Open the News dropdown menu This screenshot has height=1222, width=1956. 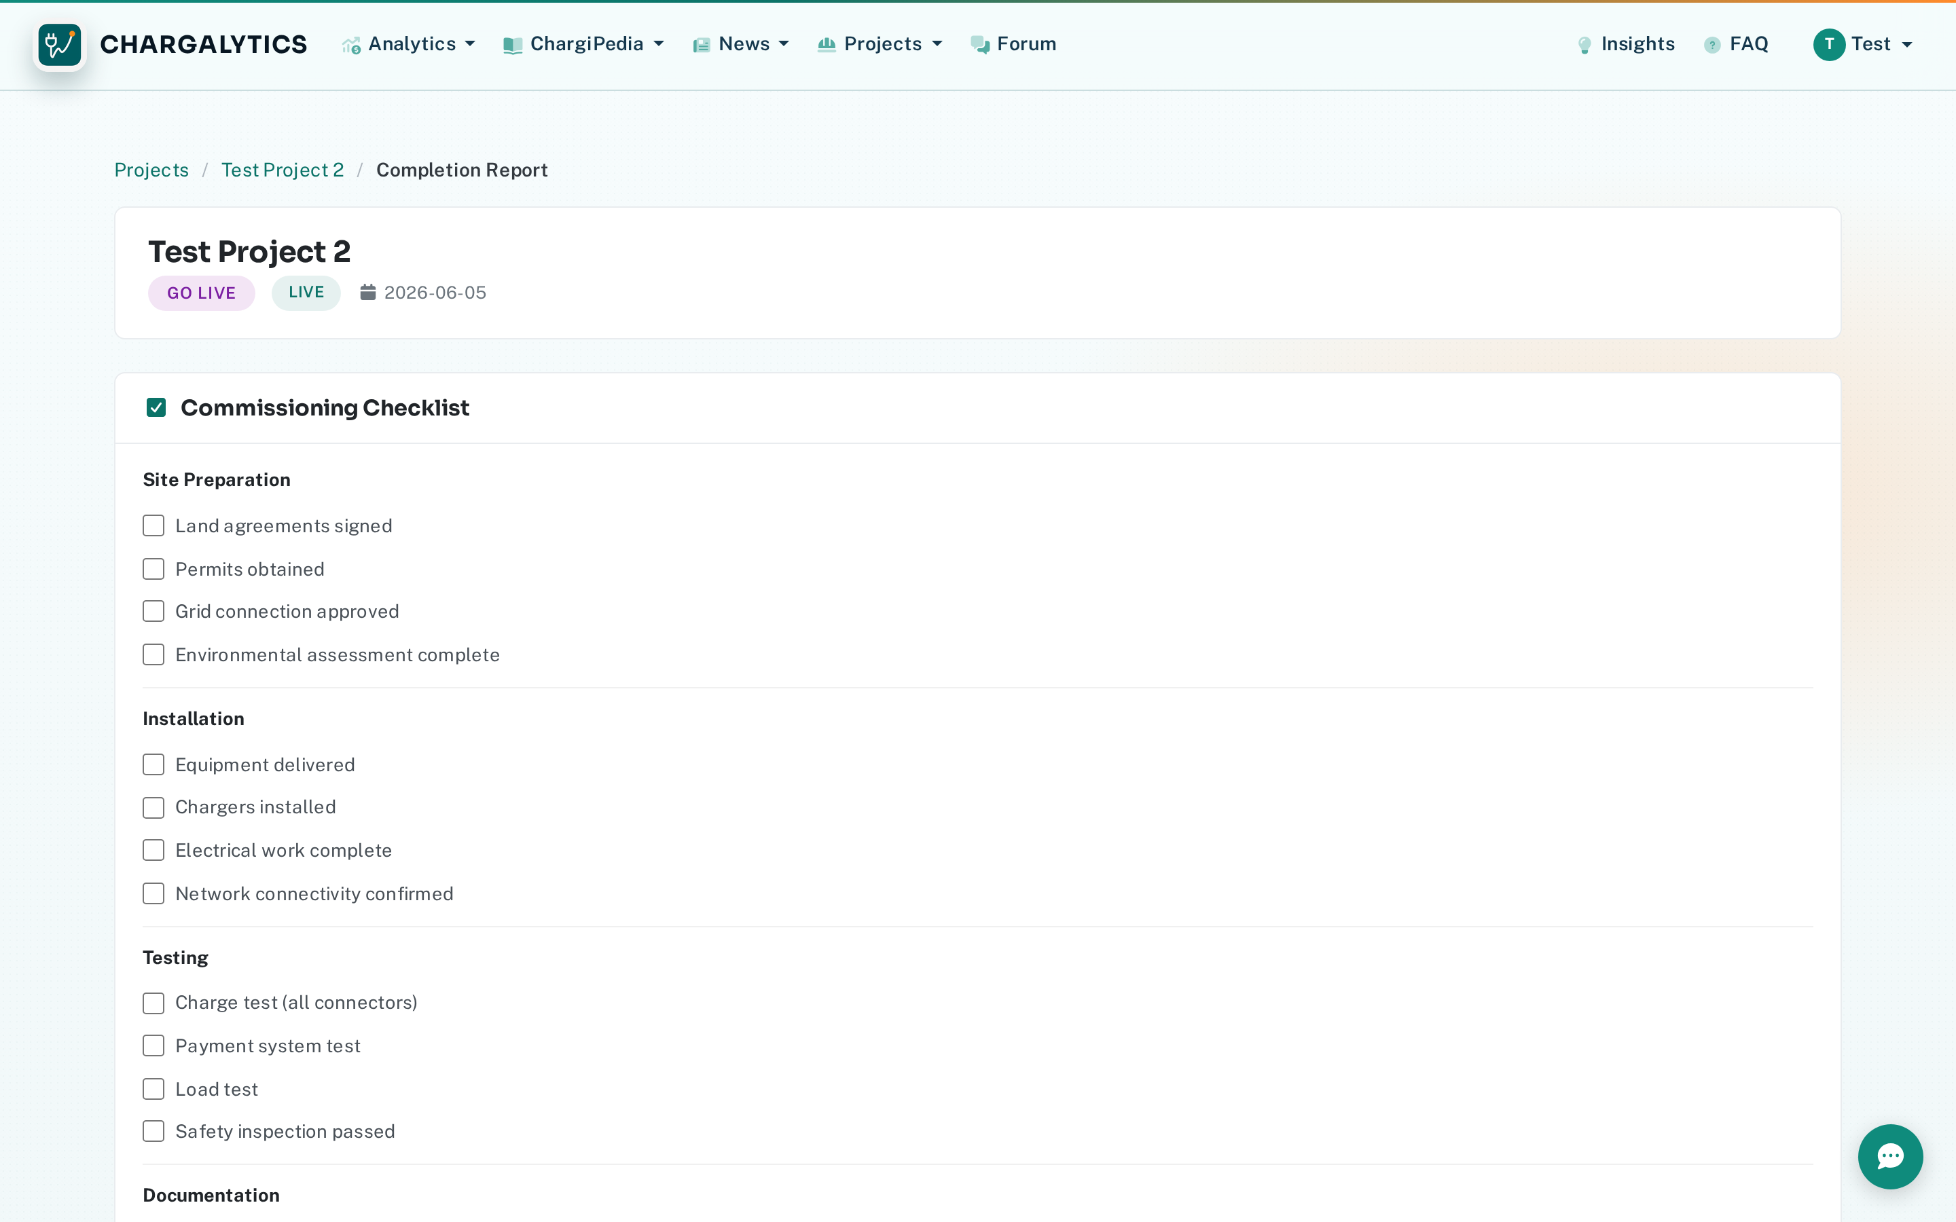tap(741, 44)
